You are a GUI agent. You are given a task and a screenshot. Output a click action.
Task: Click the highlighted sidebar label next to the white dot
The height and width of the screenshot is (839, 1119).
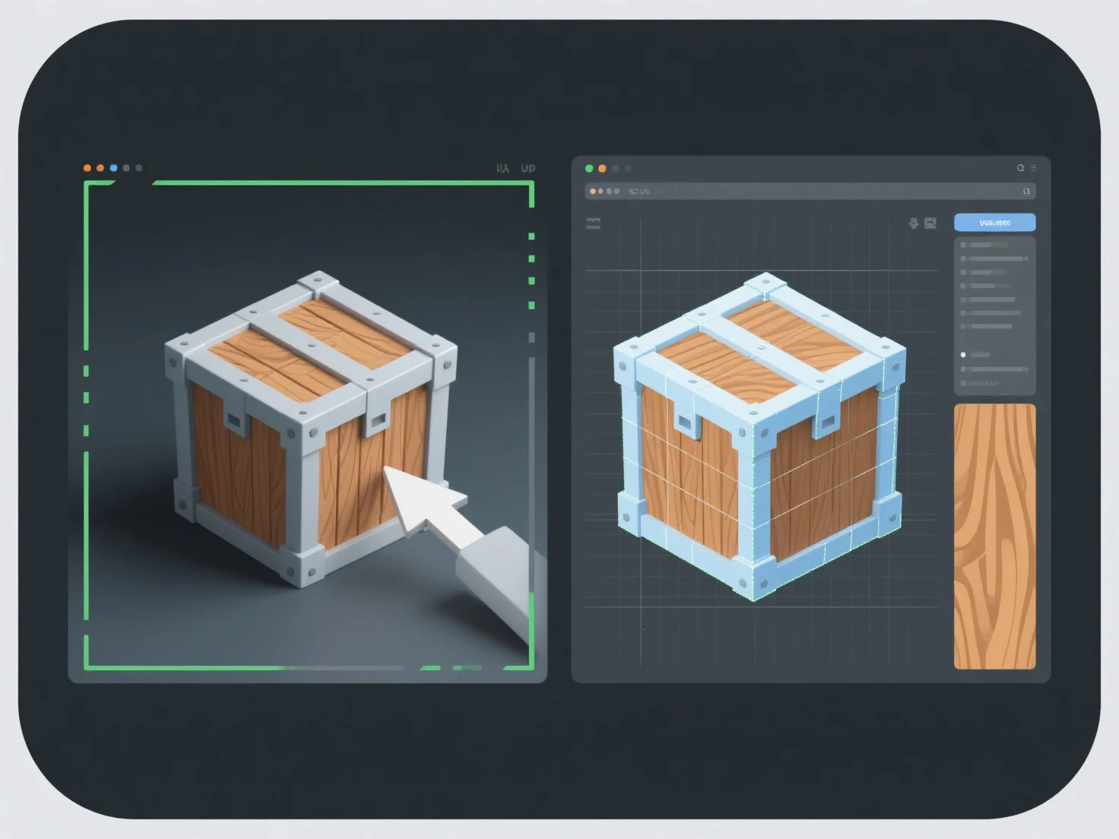click(x=981, y=354)
